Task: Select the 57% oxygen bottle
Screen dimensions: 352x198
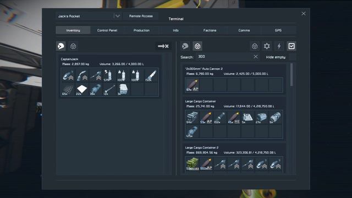Action: click(109, 75)
